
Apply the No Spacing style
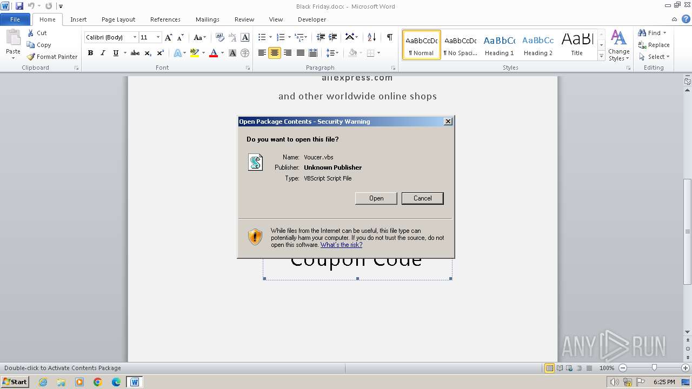tap(460, 45)
